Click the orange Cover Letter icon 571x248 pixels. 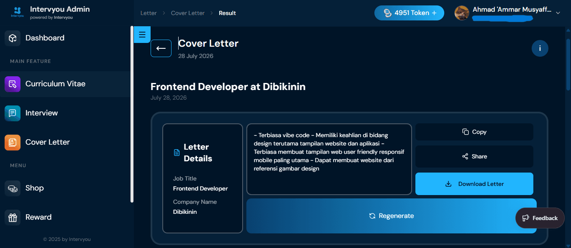click(13, 142)
